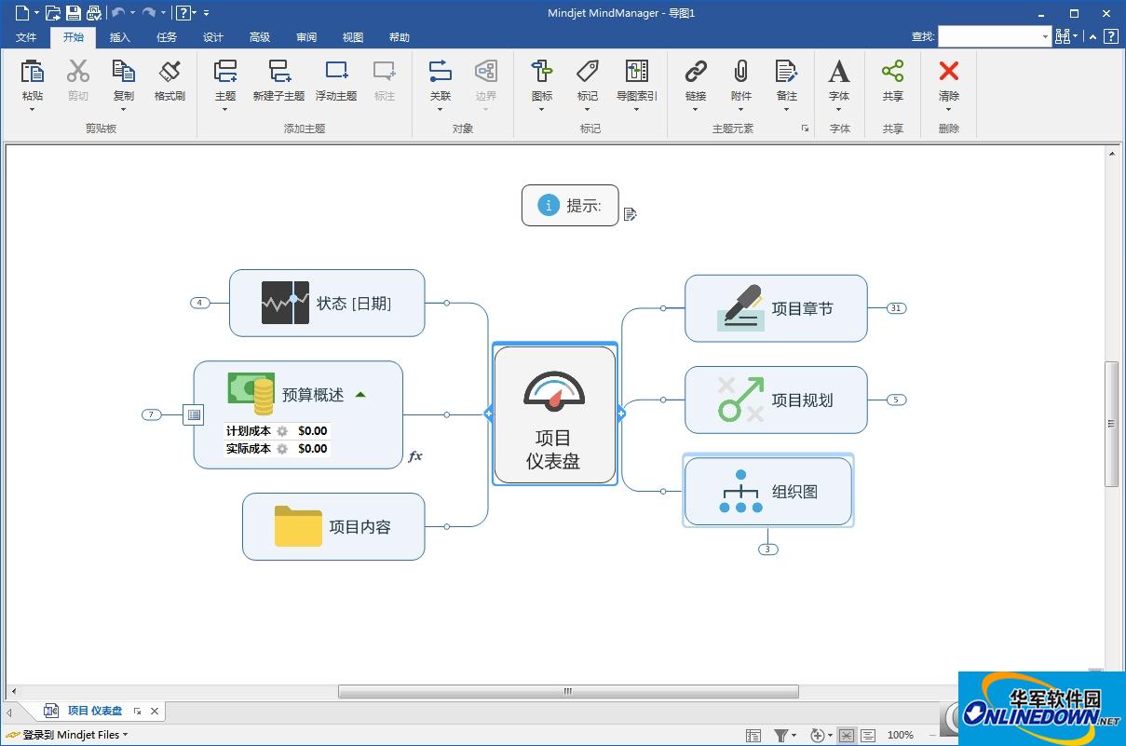Click the 100% zoom level value

pos(901,736)
